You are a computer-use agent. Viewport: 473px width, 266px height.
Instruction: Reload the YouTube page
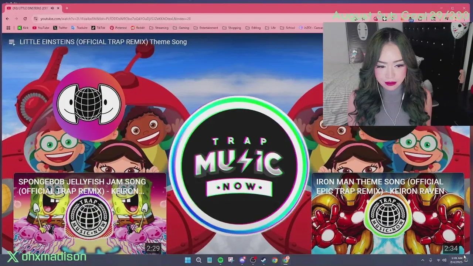point(25,18)
